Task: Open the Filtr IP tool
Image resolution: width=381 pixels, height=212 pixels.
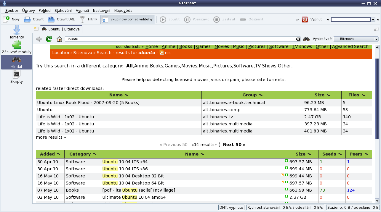Action: 89,20
